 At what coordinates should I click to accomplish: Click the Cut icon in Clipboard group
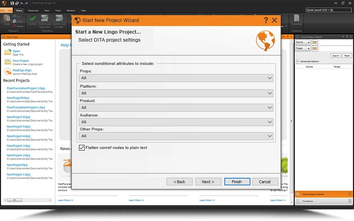click(15, 16)
